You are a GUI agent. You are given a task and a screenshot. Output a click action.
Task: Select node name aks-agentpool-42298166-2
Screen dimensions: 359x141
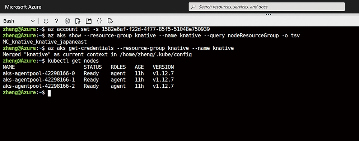pyautogui.click(x=39, y=86)
